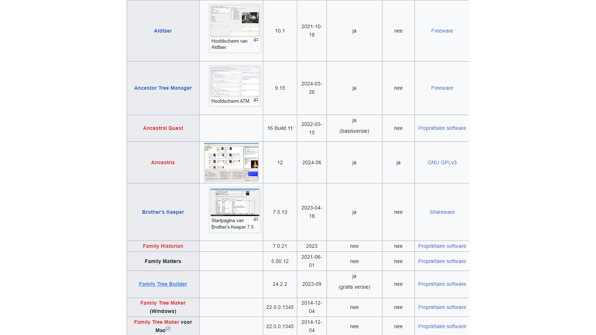Screen dimensions: 596x335
Task: Select the date '2021-06-01'
Action: click(x=312, y=261)
